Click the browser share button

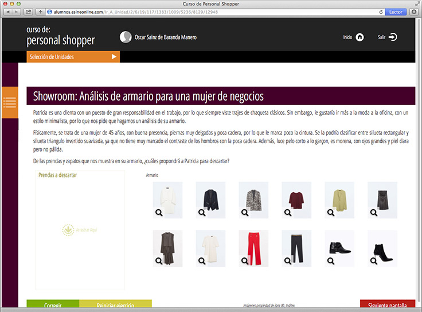(x=29, y=11)
